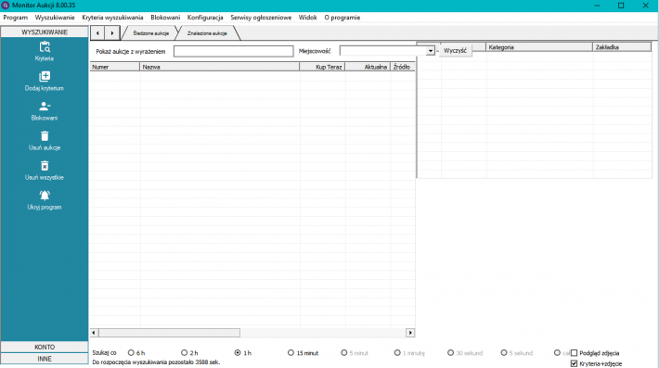Click the Wyczyść button
This screenshot has width=659, height=368.
coord(455,50)
